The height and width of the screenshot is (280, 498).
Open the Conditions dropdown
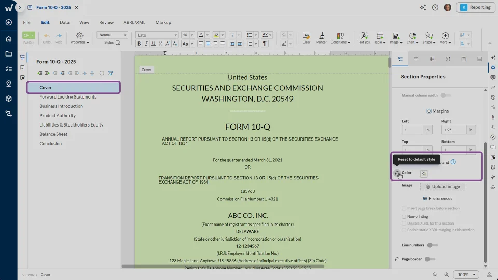340,38
